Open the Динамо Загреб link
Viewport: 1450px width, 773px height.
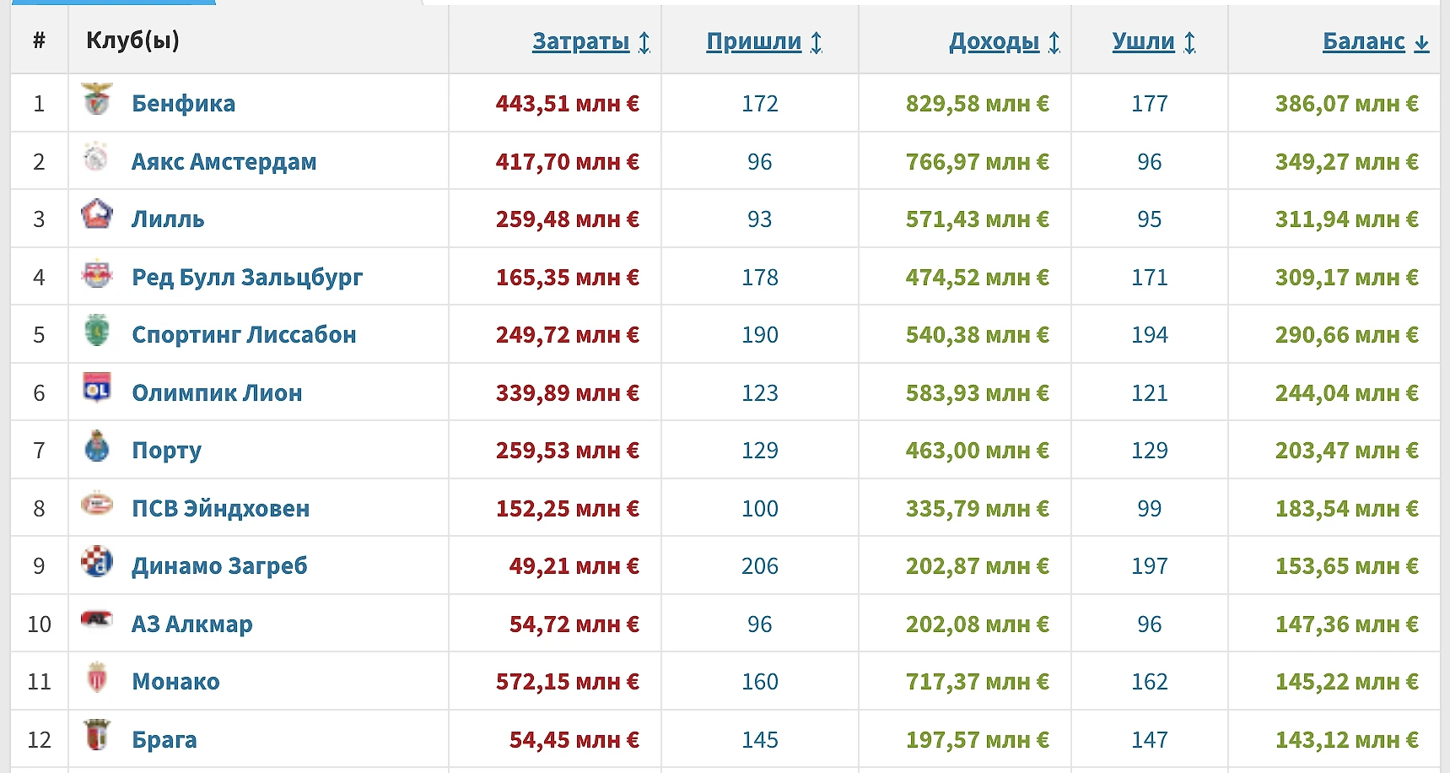[219, 565]
